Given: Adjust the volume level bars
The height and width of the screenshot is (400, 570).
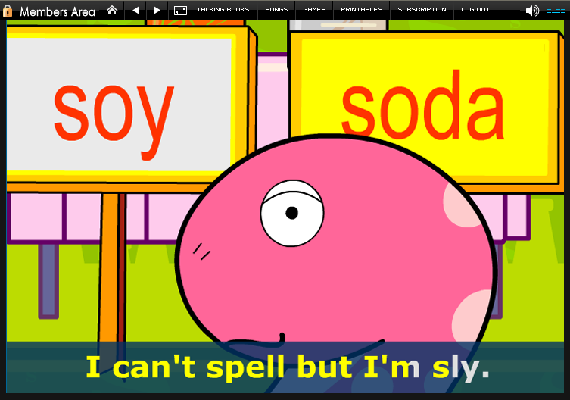Looking at the screenshot, I should 555,11.
